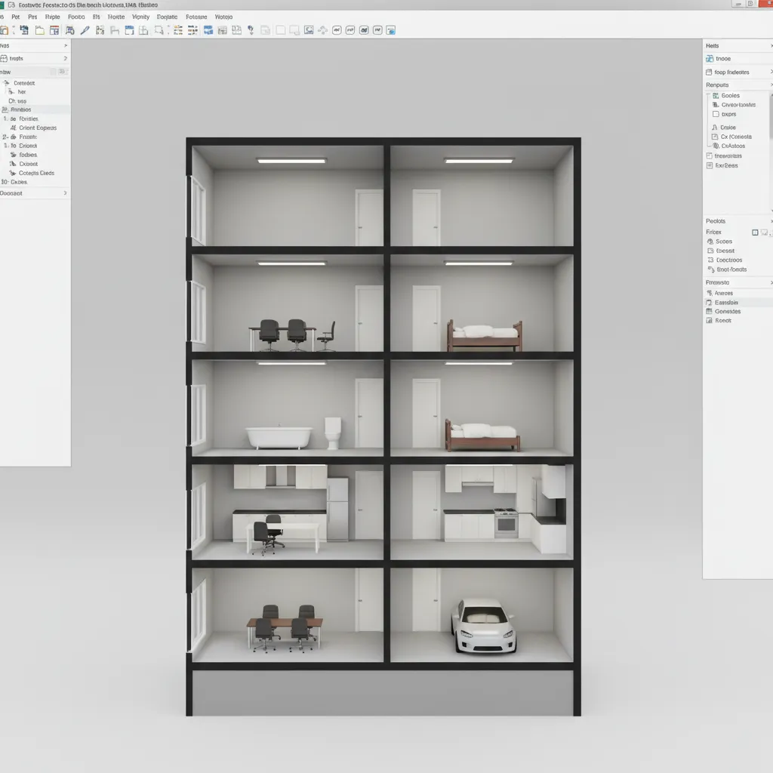Select the 'Crlent Eoperas' tree item
Viewport: 773px width, 773px height.
click(x=37, y=128)
